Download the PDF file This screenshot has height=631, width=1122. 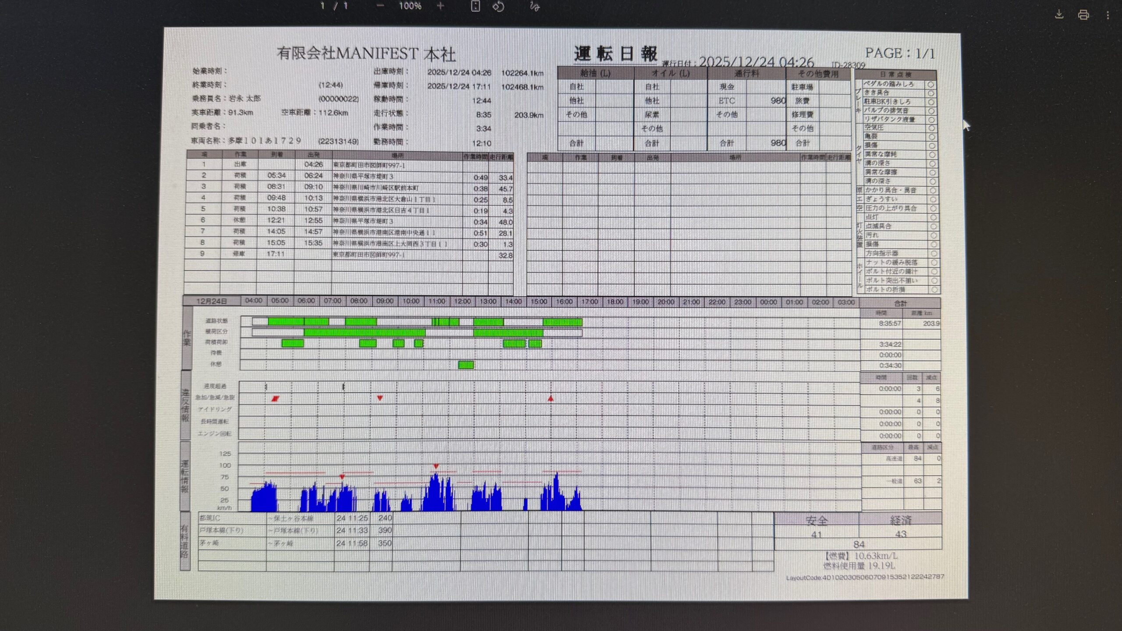coord(1059,14)
